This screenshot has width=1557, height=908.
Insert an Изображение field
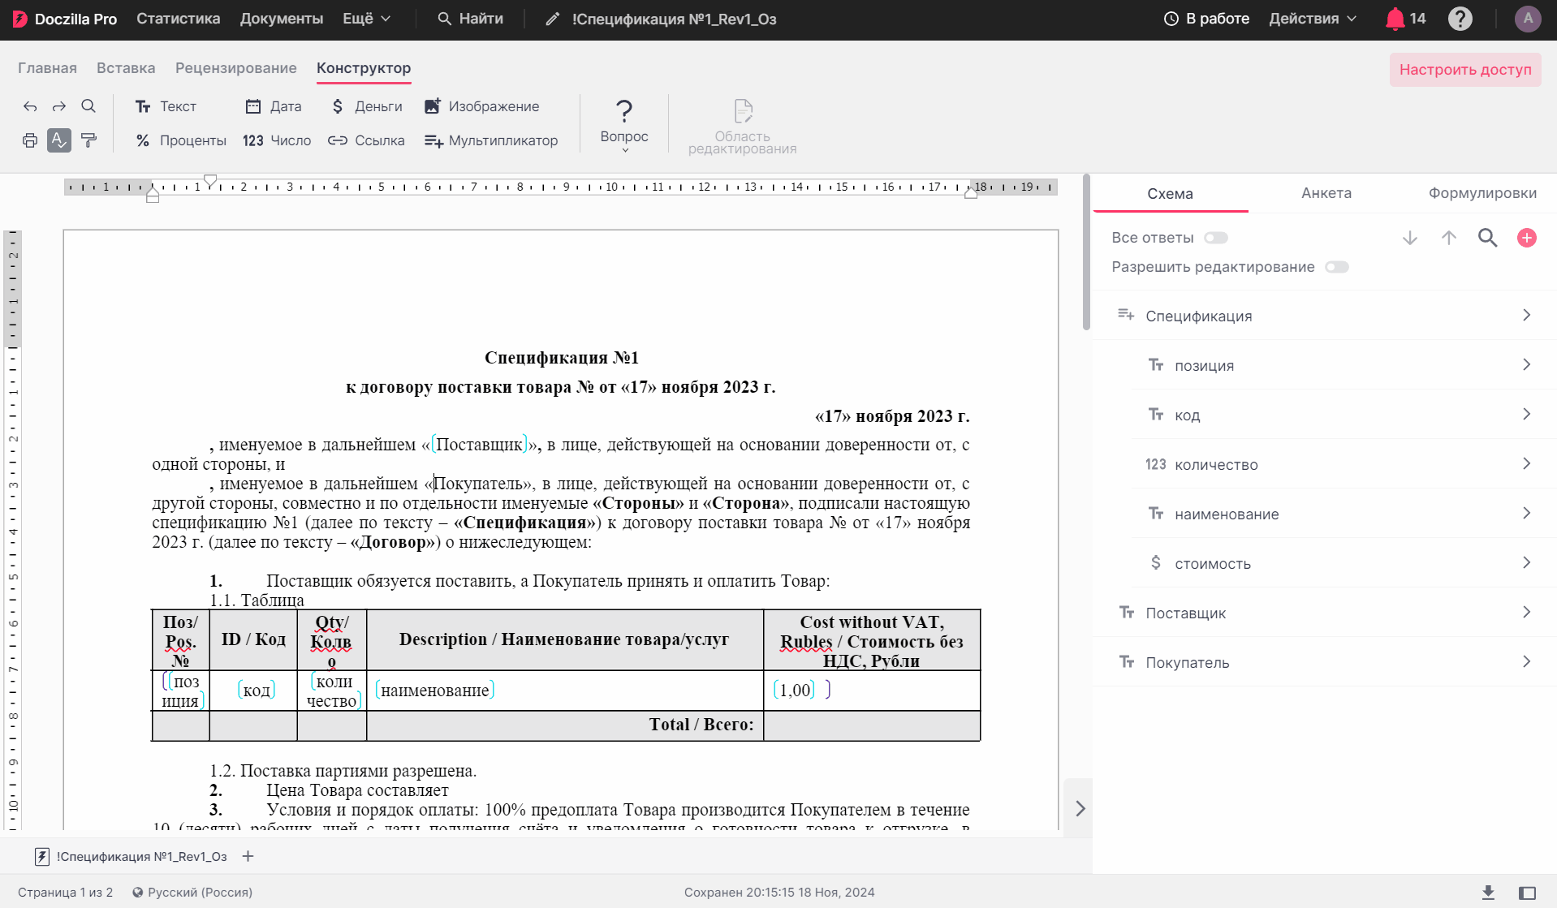[x=481, y=106]
